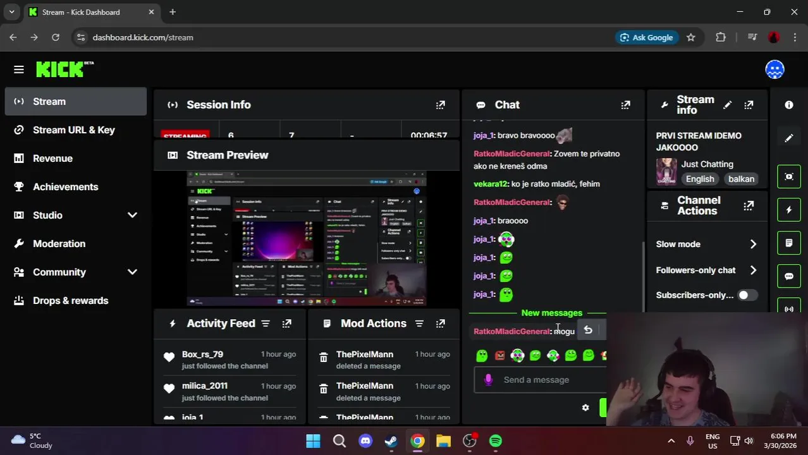Viewport: 808px width, 455px height.
Task: Pop out the Chat panel
Action: [x=625, y=105]
